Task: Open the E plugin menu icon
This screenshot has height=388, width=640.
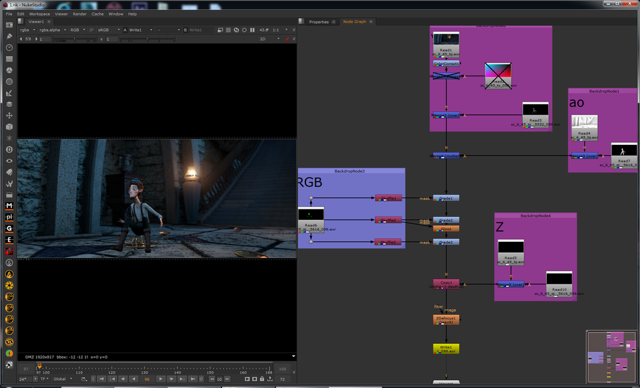Action: [9, 240]
